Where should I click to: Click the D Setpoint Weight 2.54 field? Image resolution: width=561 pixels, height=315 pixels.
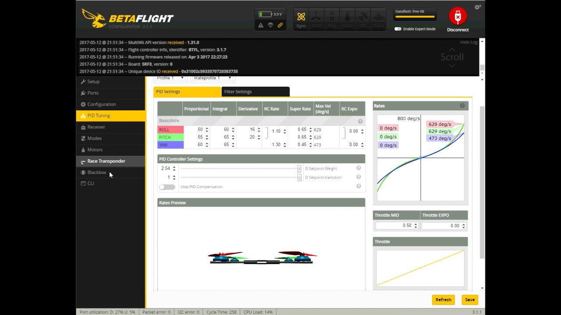167,168
